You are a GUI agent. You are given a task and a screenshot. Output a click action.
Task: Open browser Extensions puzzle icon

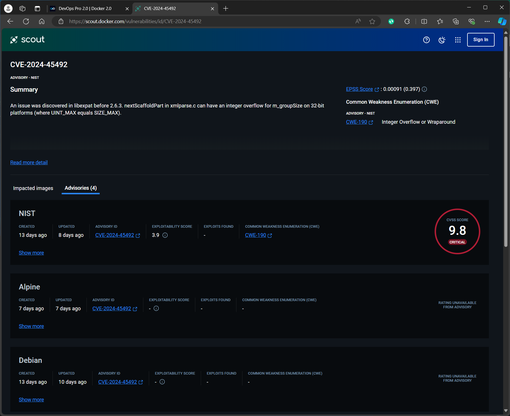pyautogui.click(x=407, y=21)
